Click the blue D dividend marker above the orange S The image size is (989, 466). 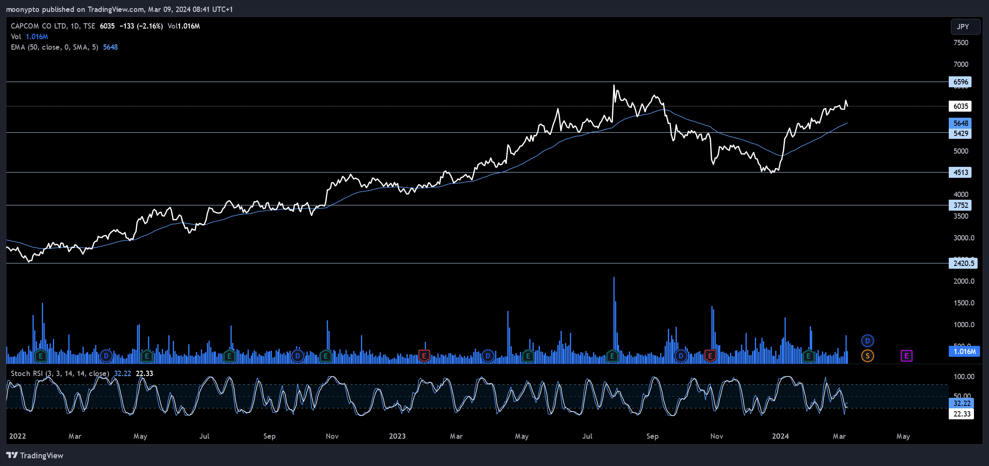click(867, 341)
